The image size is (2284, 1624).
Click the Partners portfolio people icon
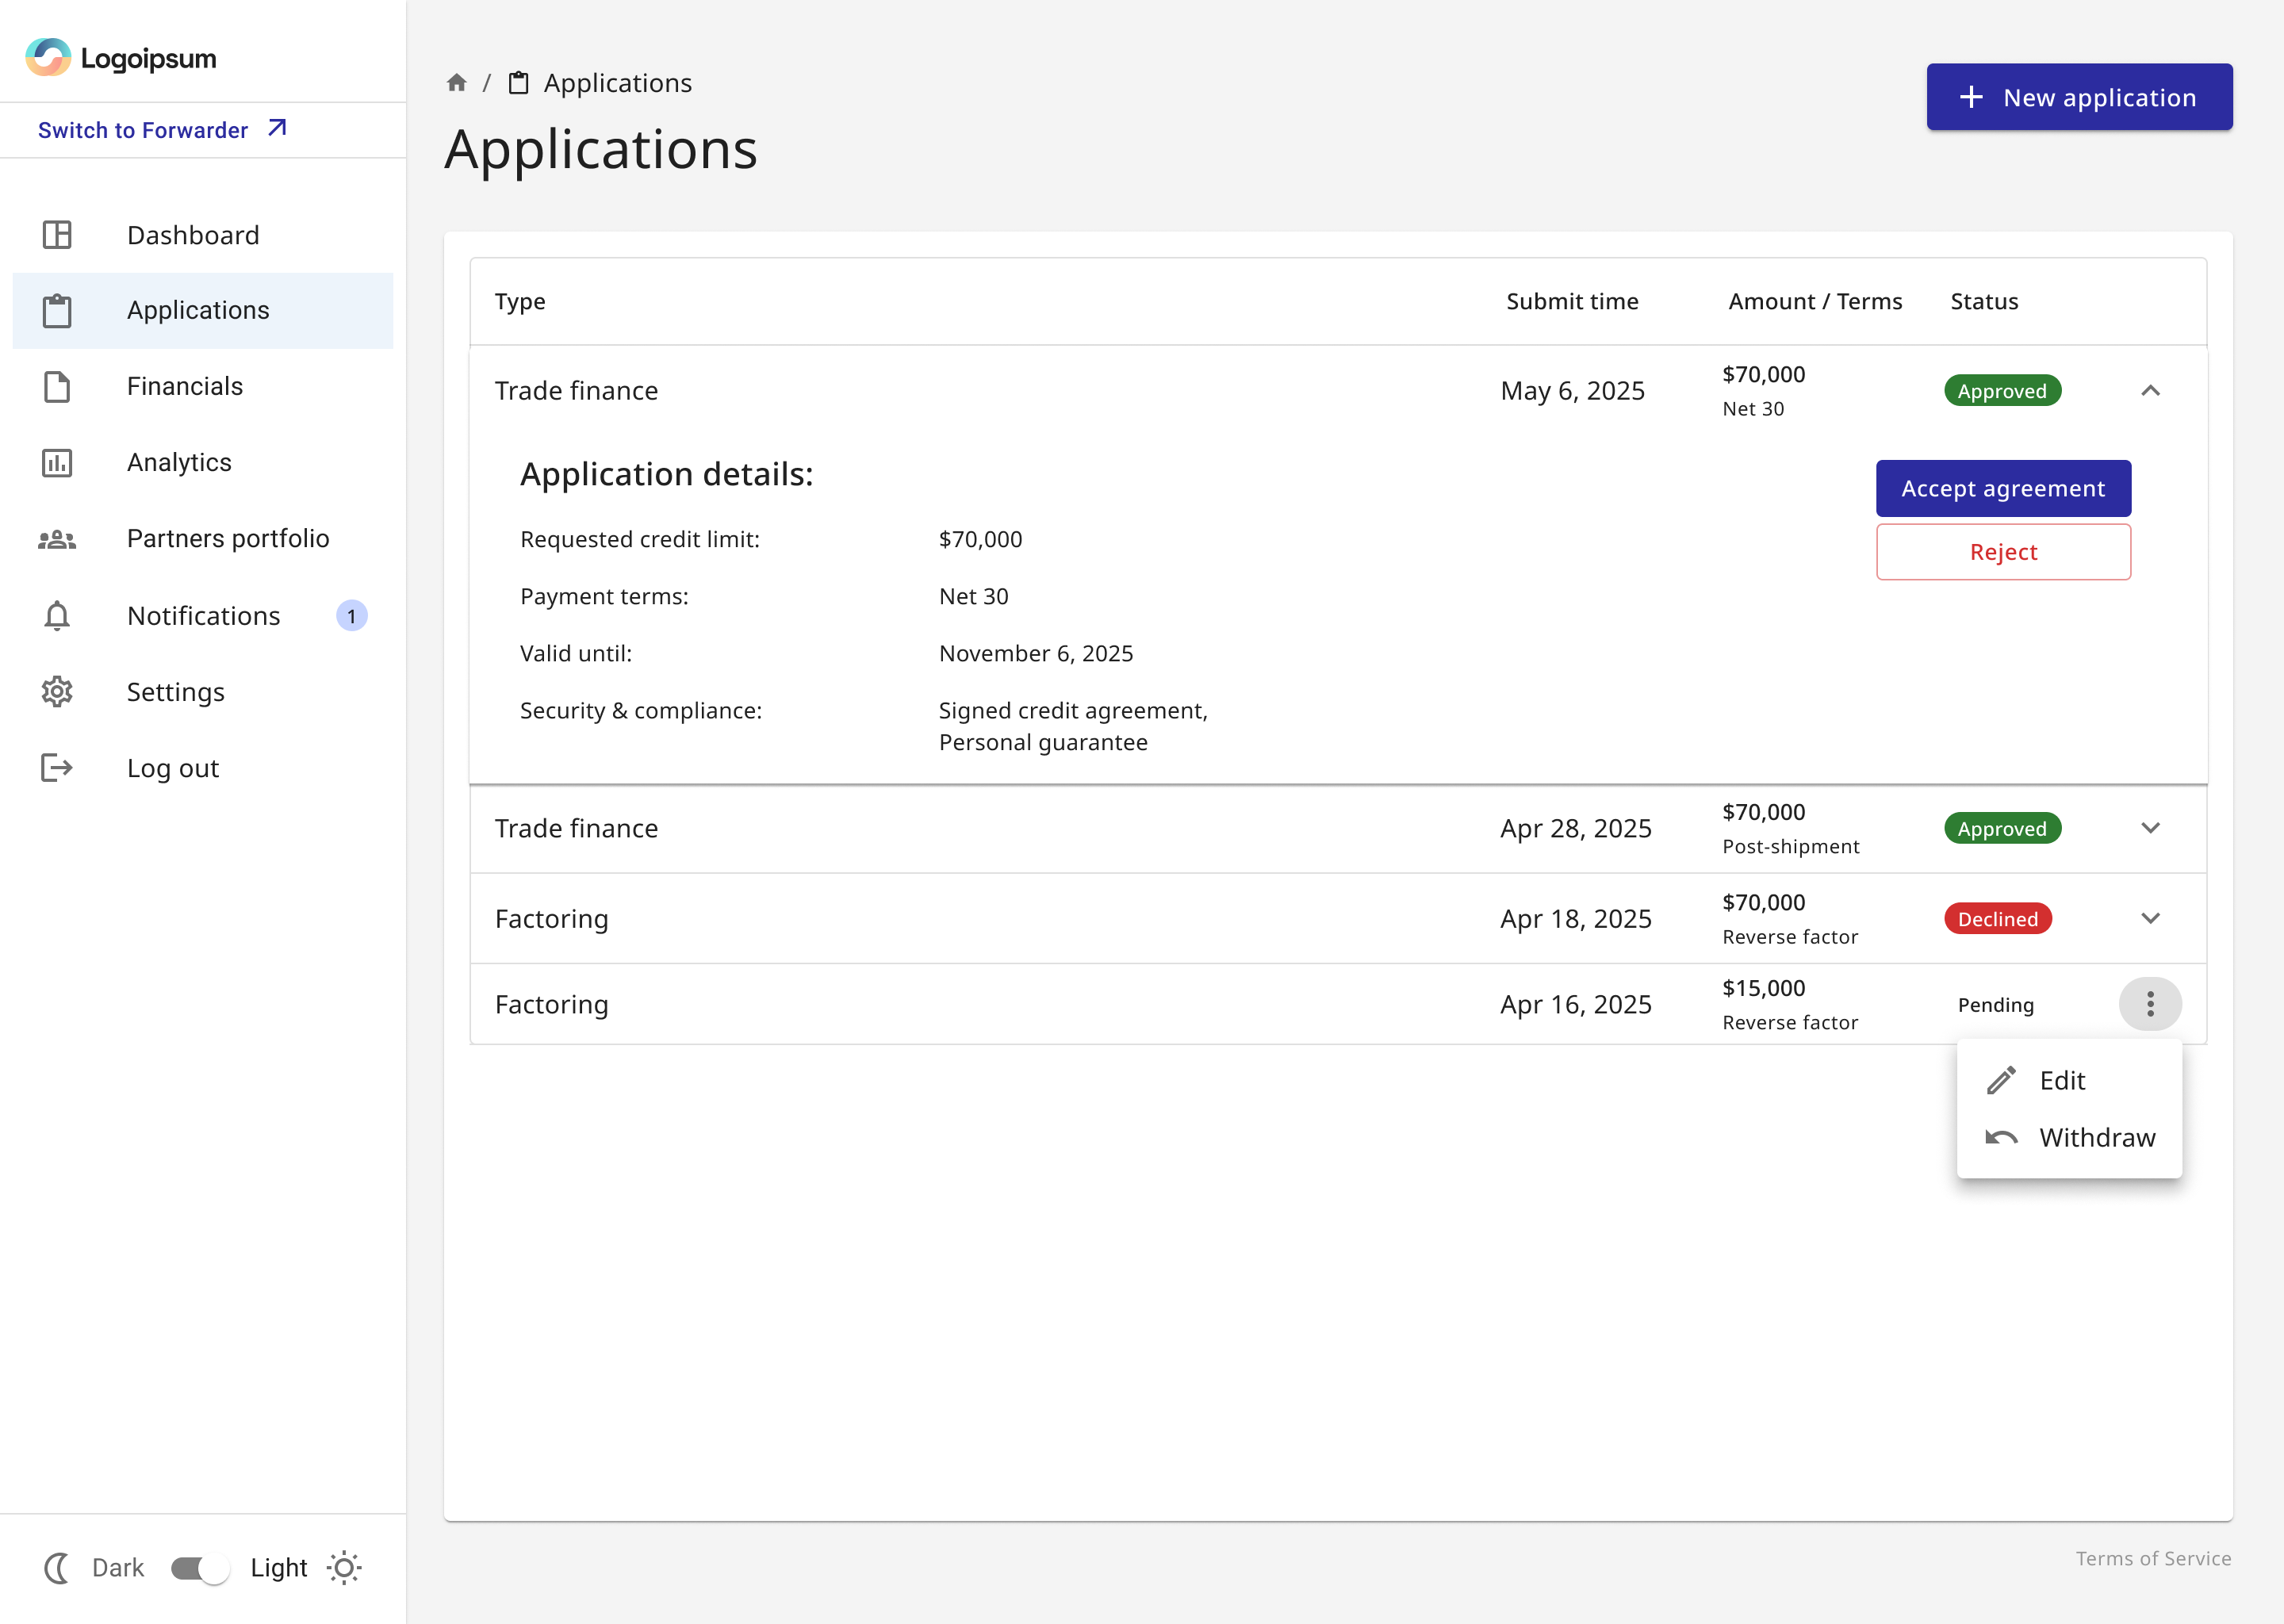57,539
